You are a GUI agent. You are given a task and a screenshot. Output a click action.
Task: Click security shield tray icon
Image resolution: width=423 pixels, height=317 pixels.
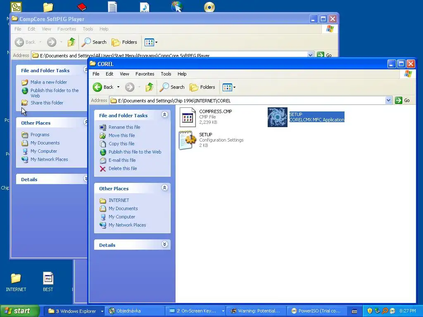pyautogui.click(x=370, y=311)
